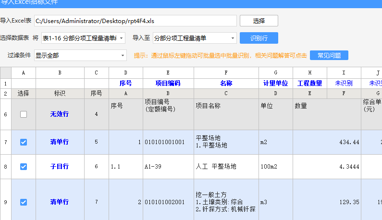Image resolution: width=382 pixels, height=220 pixels.
Task: Click the blue 识别行 button
Action: point(259,38)
